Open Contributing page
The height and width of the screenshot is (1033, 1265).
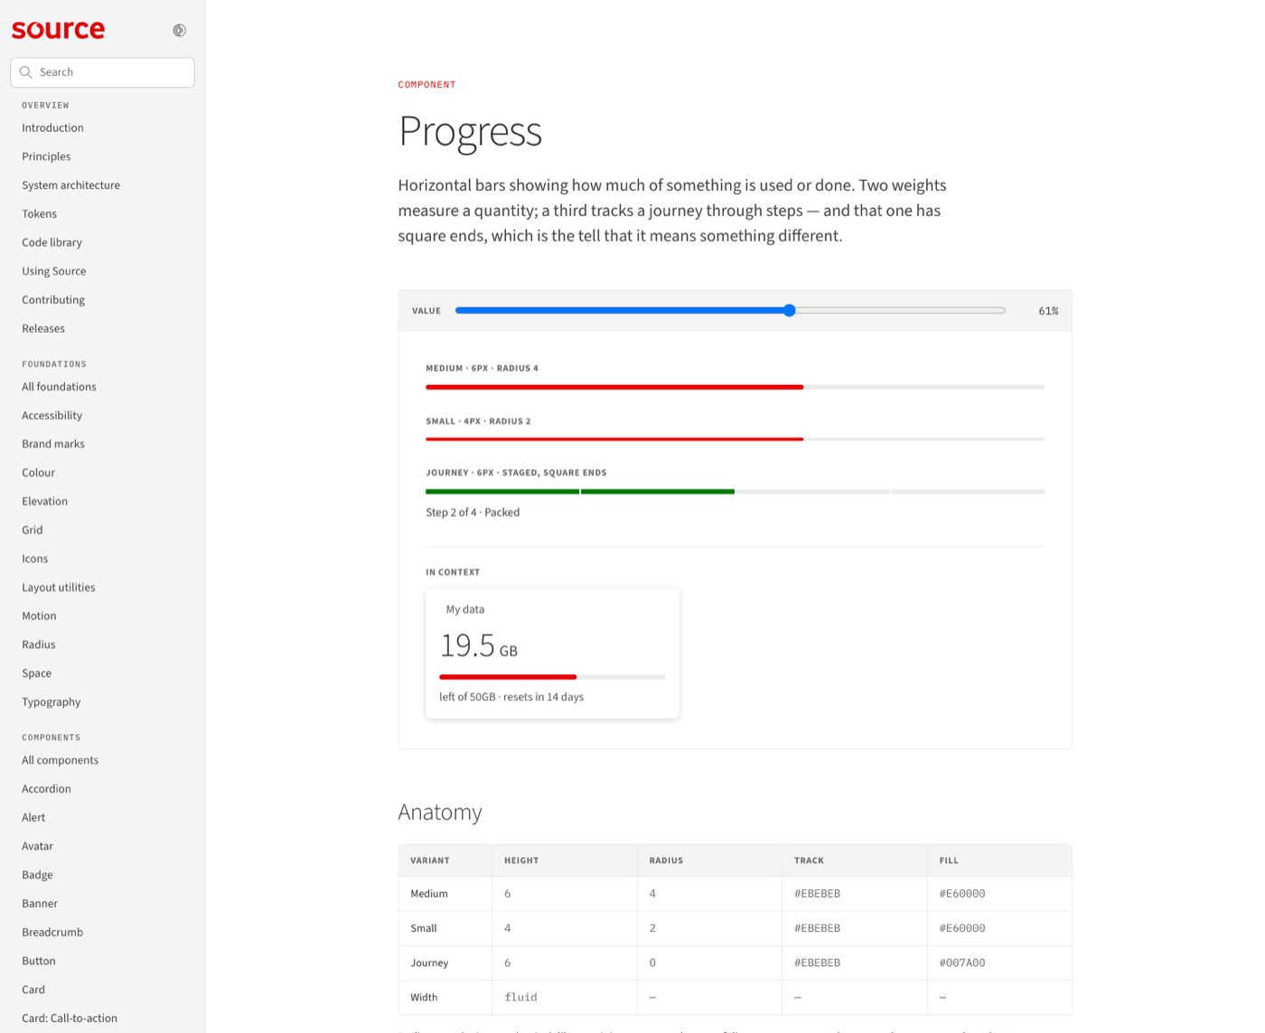pyautogui.click(x=53, y=300)
